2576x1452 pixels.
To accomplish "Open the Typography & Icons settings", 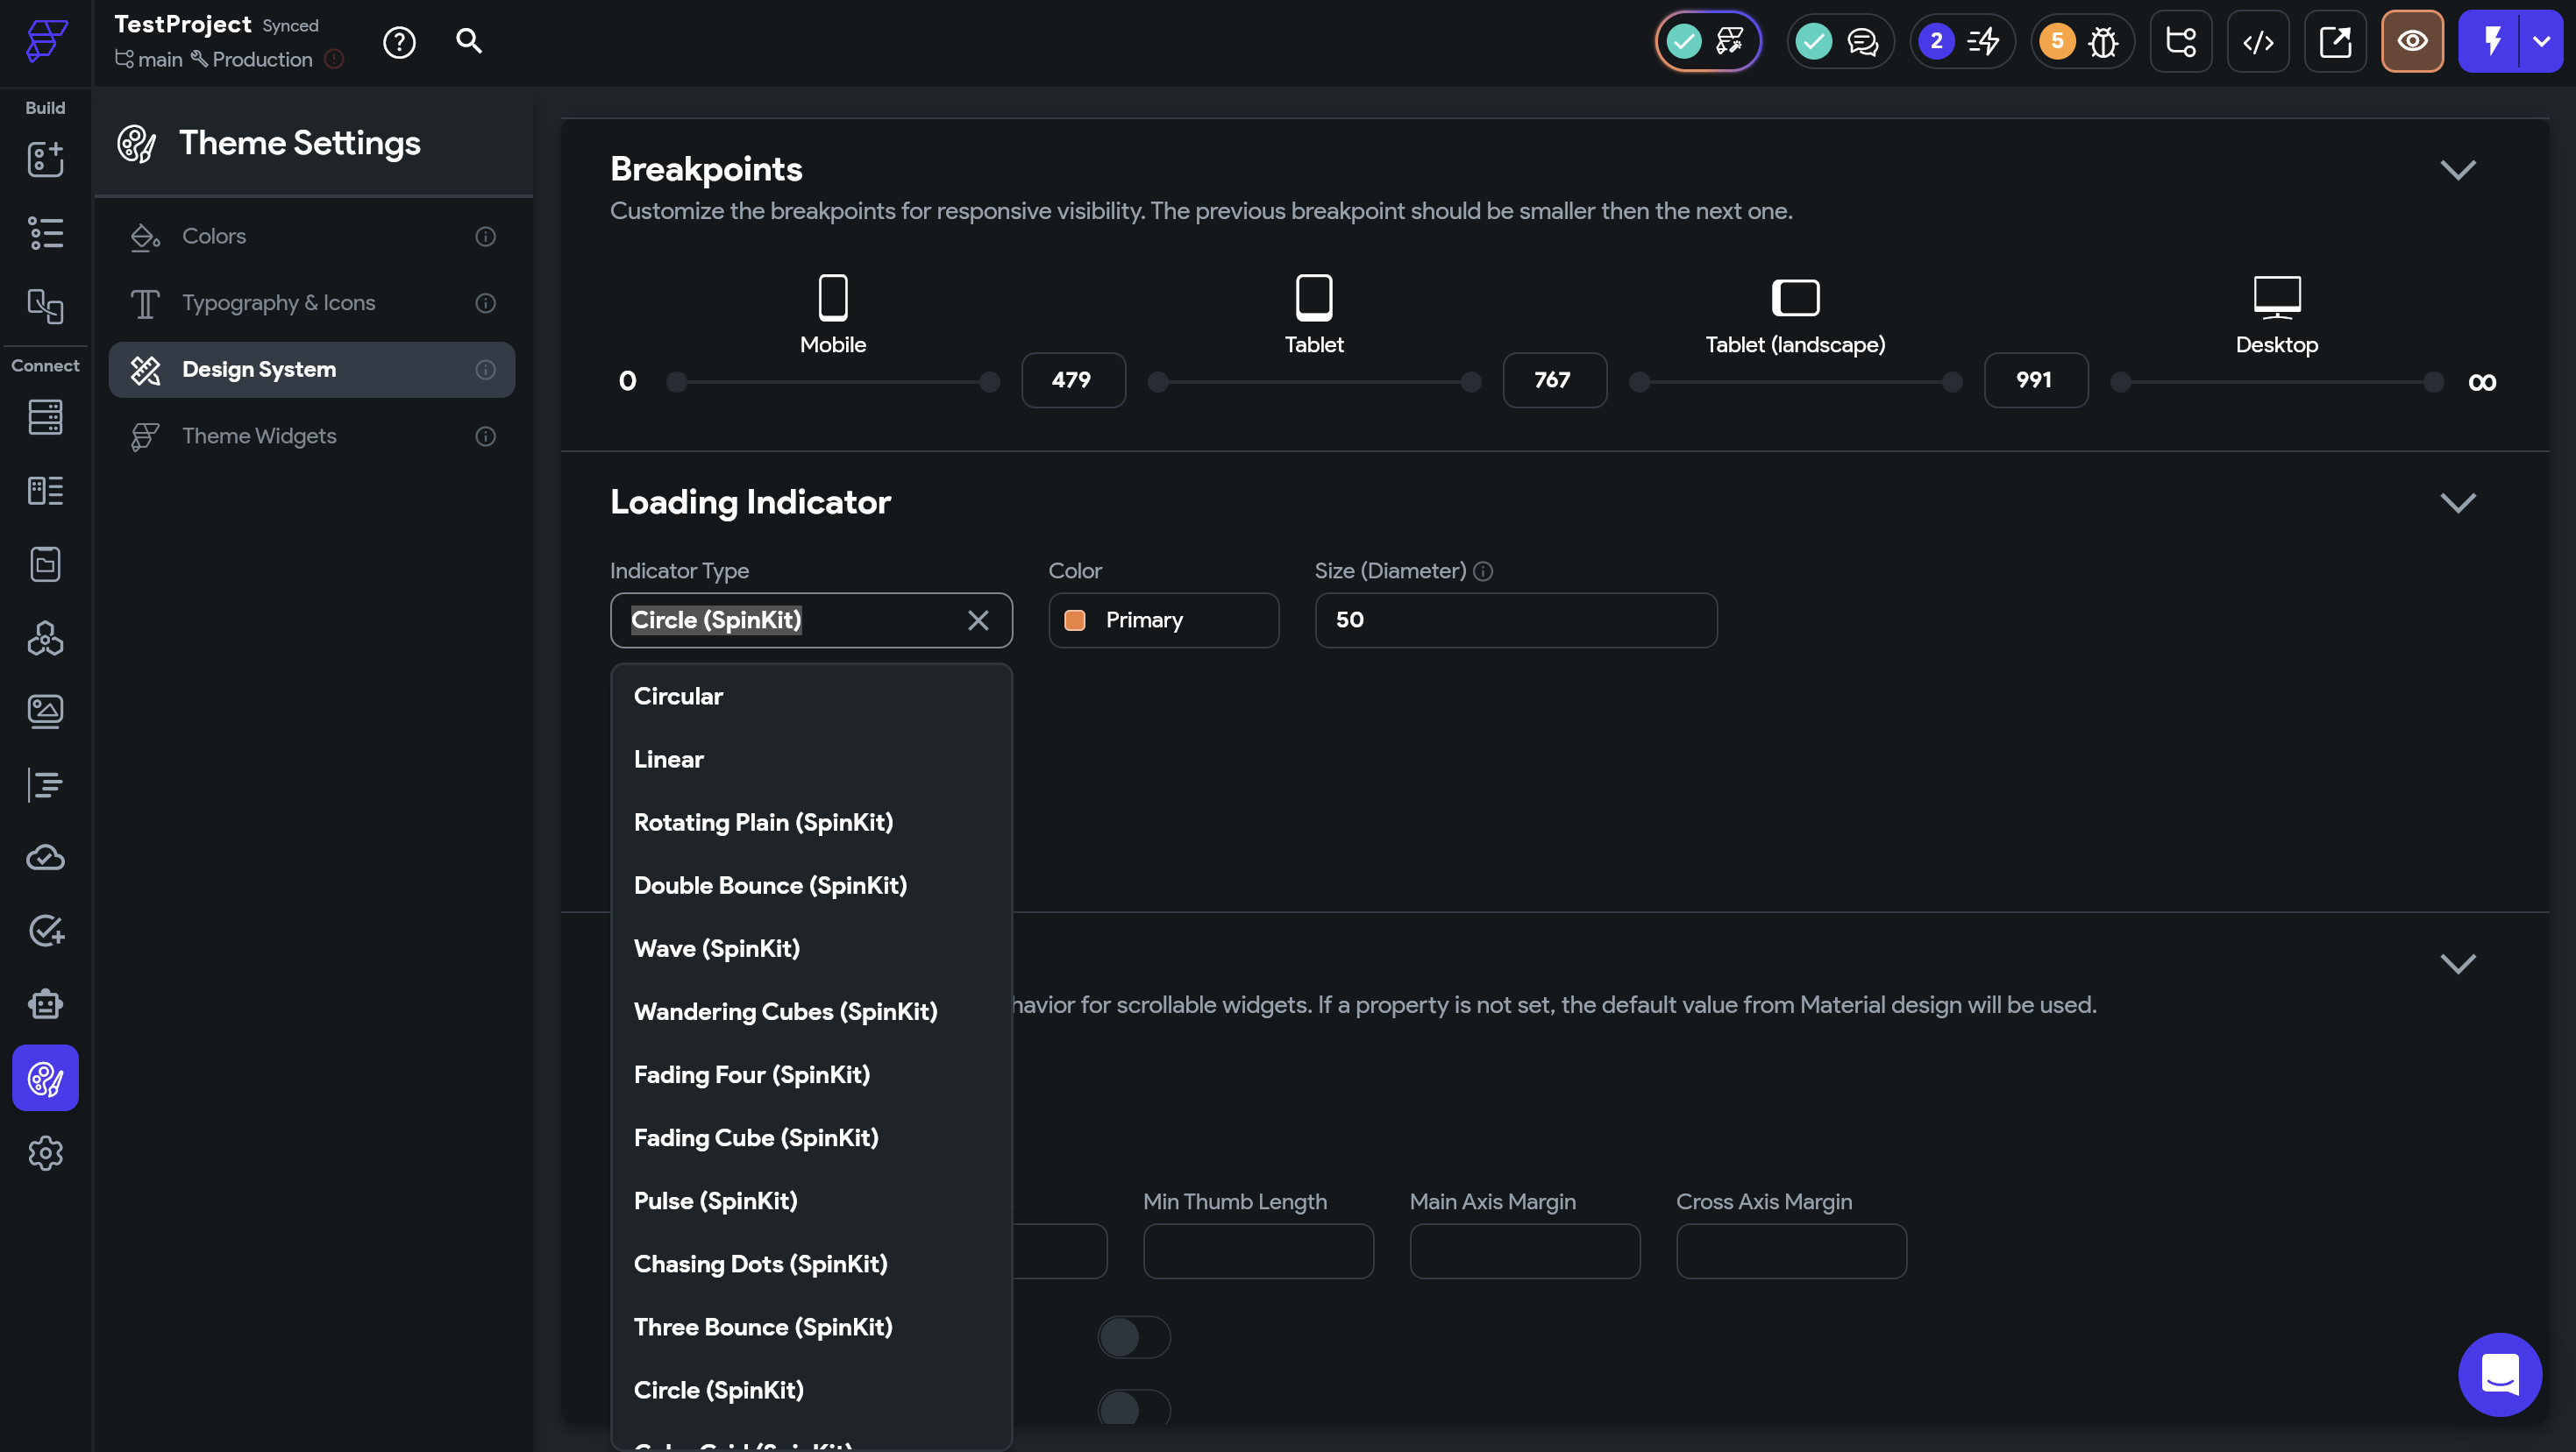I will coord(278,303).
